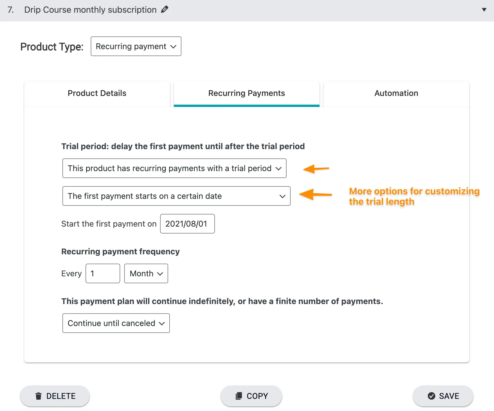
Task: Click the first payment date field showing 2021/08/01
Action: pos(187,223)
